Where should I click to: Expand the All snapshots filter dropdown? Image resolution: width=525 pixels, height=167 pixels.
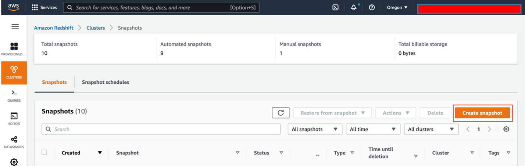(315, 129)
